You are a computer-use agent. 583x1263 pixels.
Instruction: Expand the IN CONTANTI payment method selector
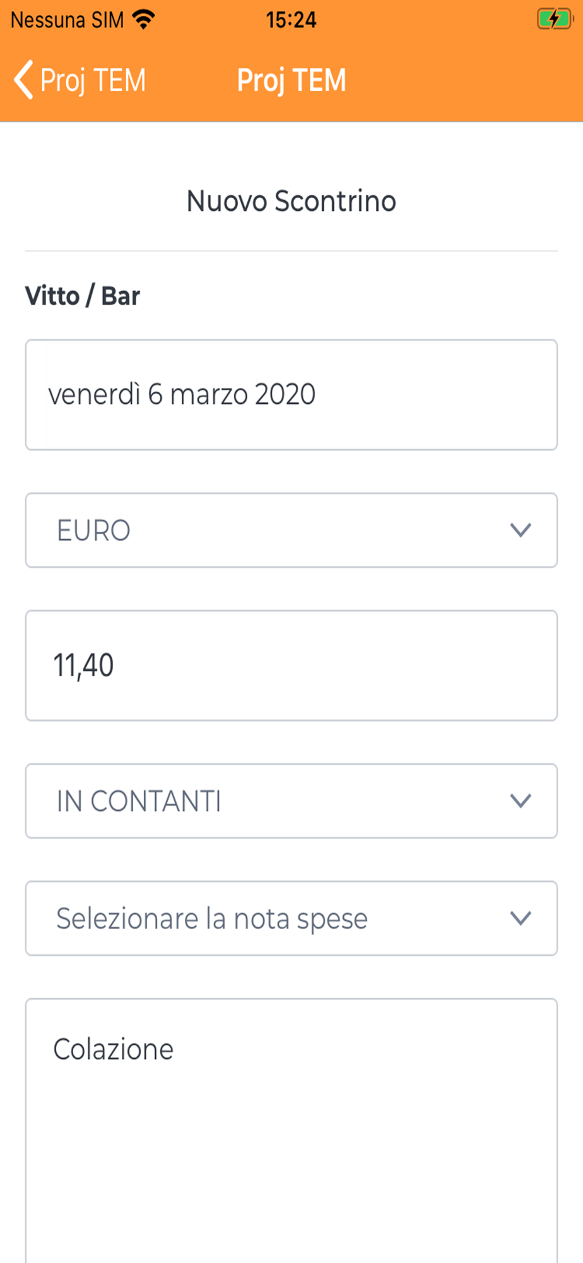point(290,801)
